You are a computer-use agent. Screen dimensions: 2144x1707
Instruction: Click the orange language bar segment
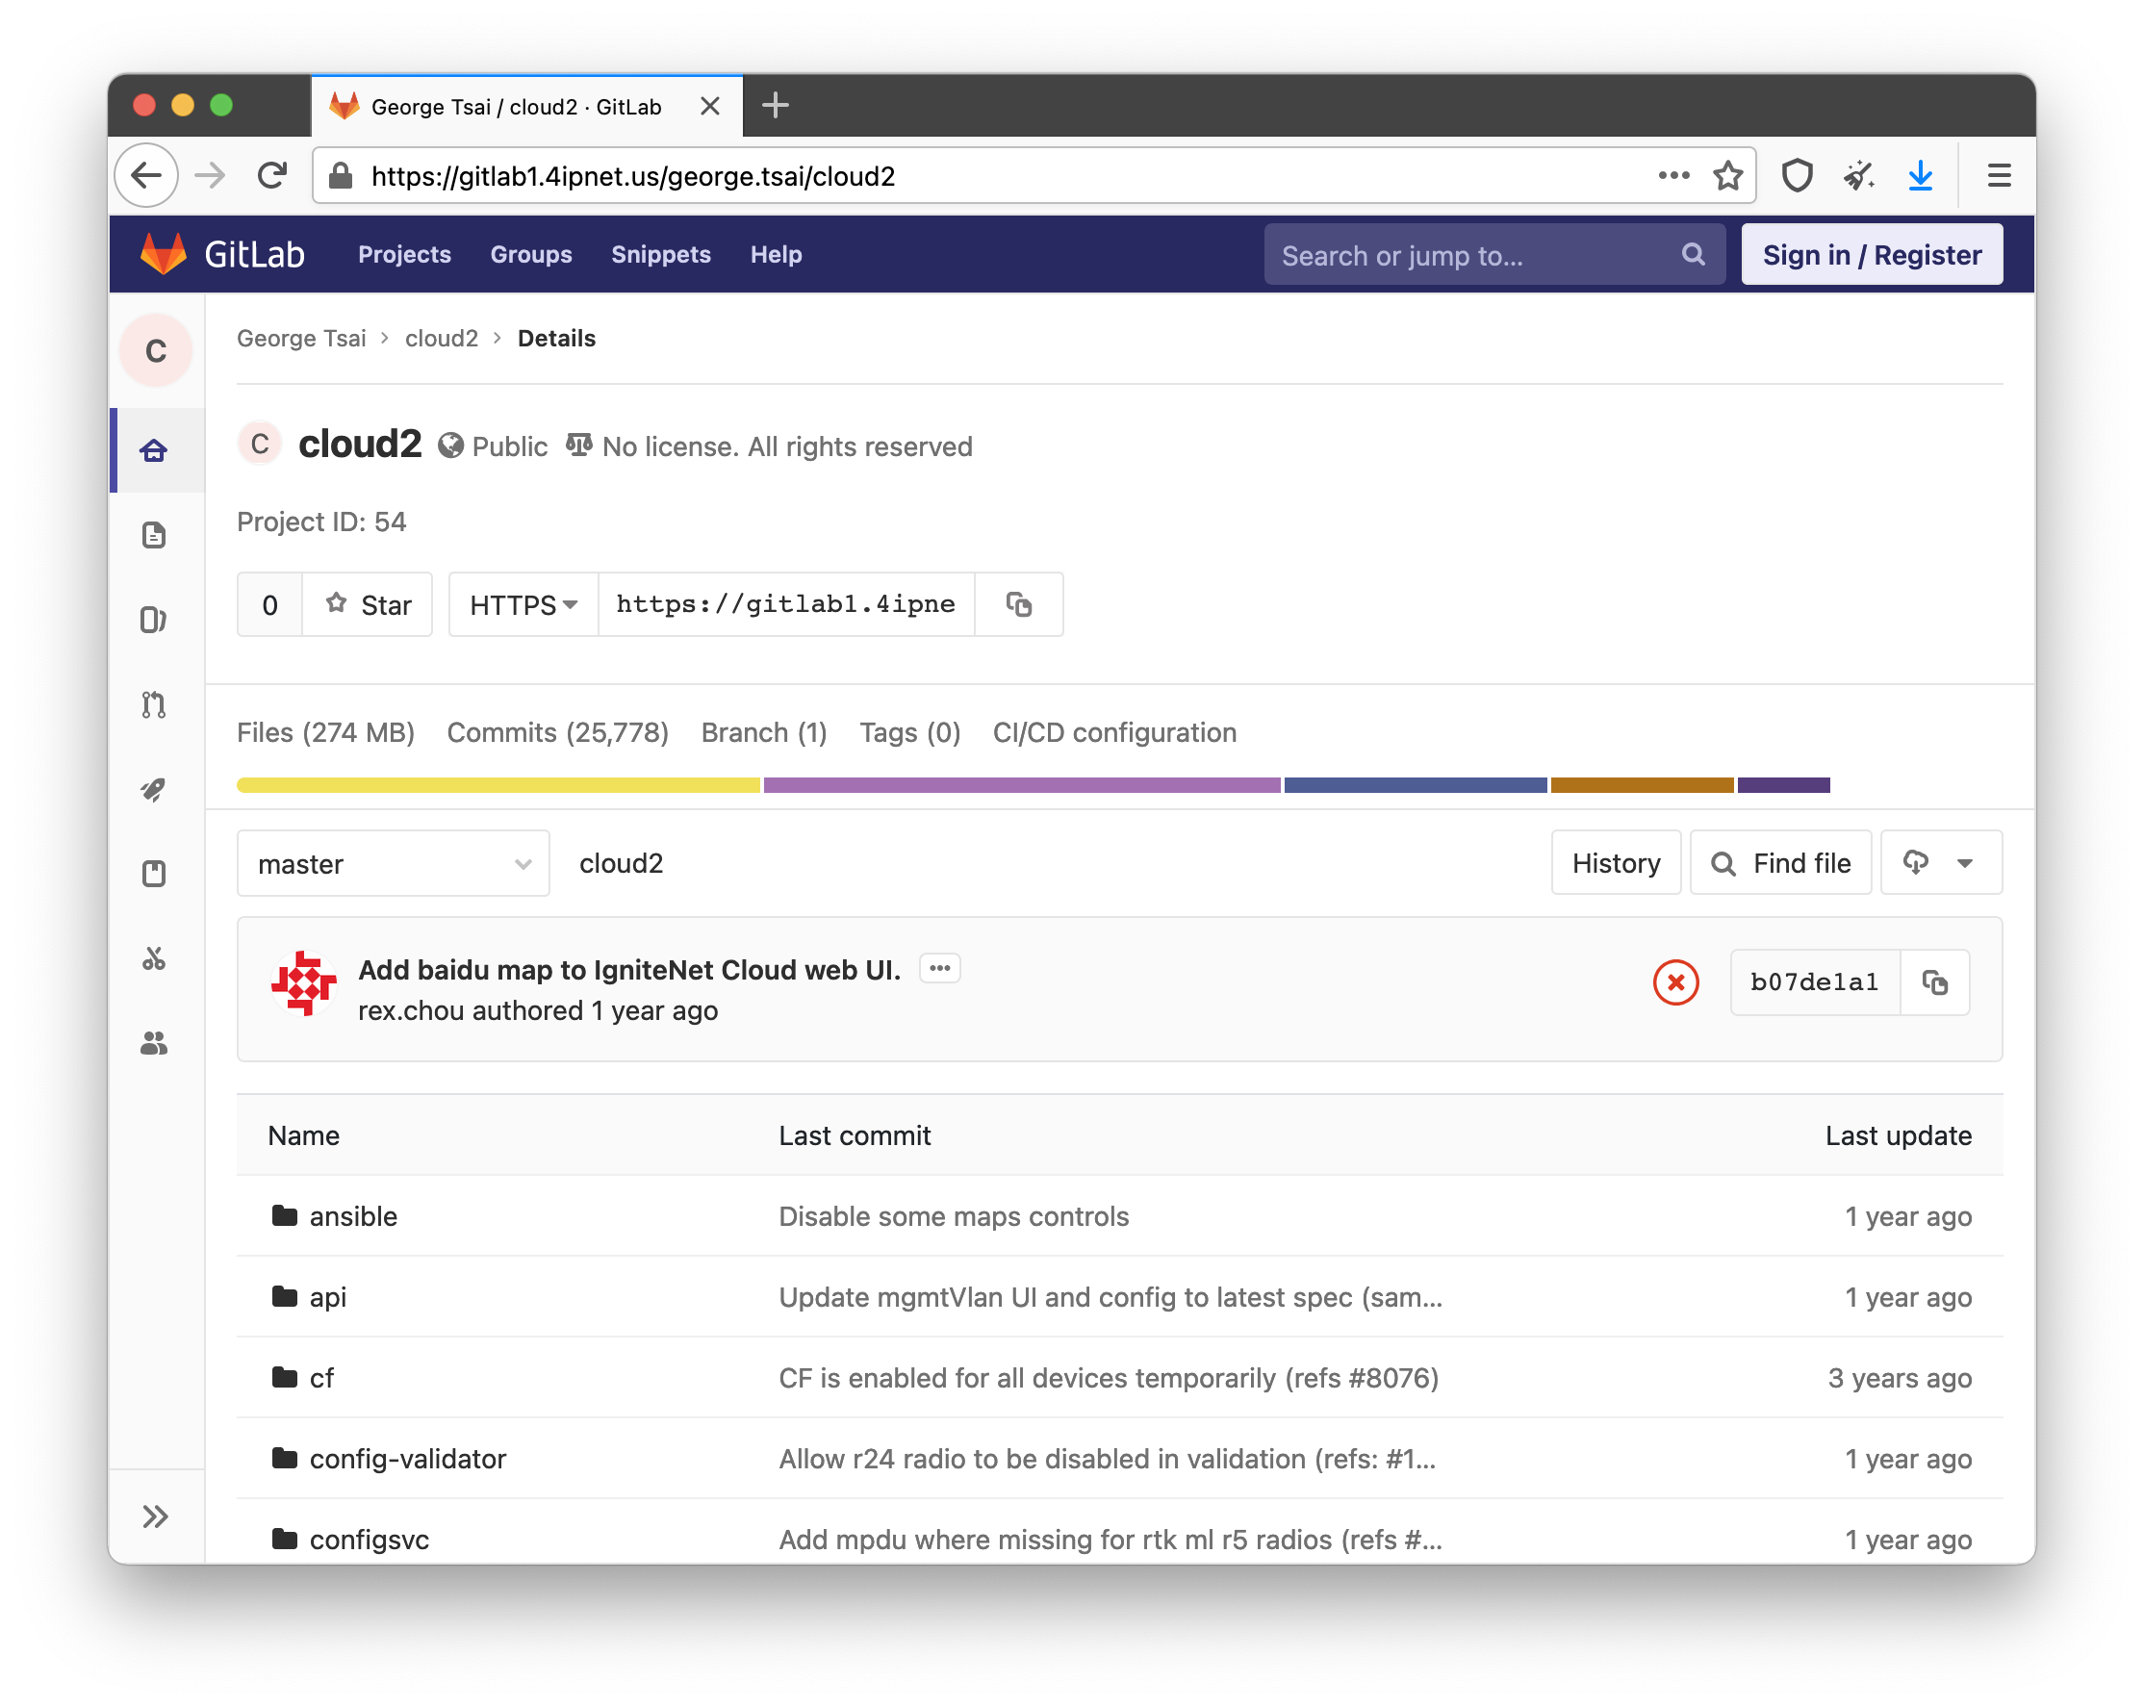click(1642, 785)
